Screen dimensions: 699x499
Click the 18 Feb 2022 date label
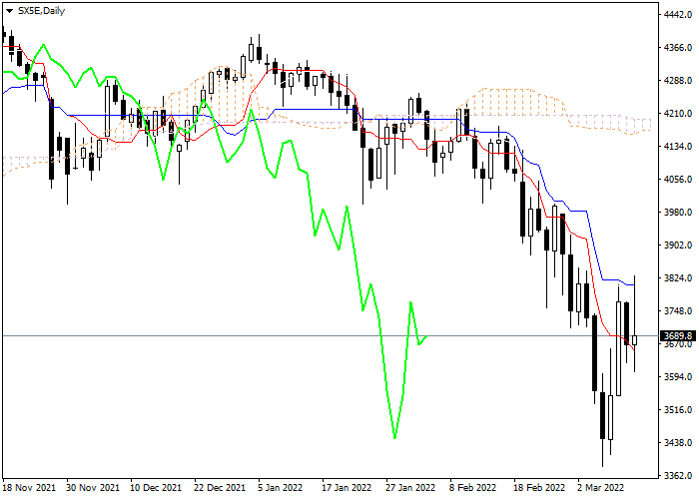coord(535,488)
